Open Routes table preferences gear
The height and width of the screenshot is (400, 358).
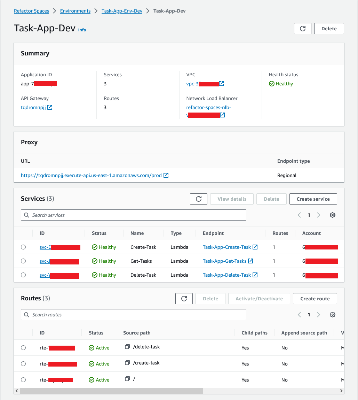tap(333, 315)
